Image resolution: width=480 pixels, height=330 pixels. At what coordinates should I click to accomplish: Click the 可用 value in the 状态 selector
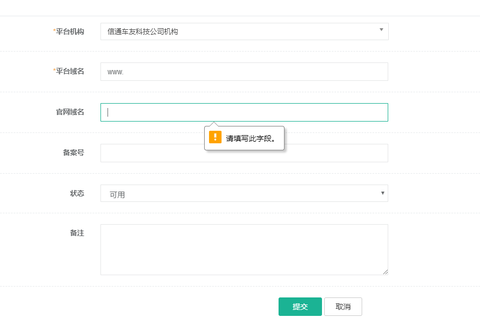(x=117, y=194)
